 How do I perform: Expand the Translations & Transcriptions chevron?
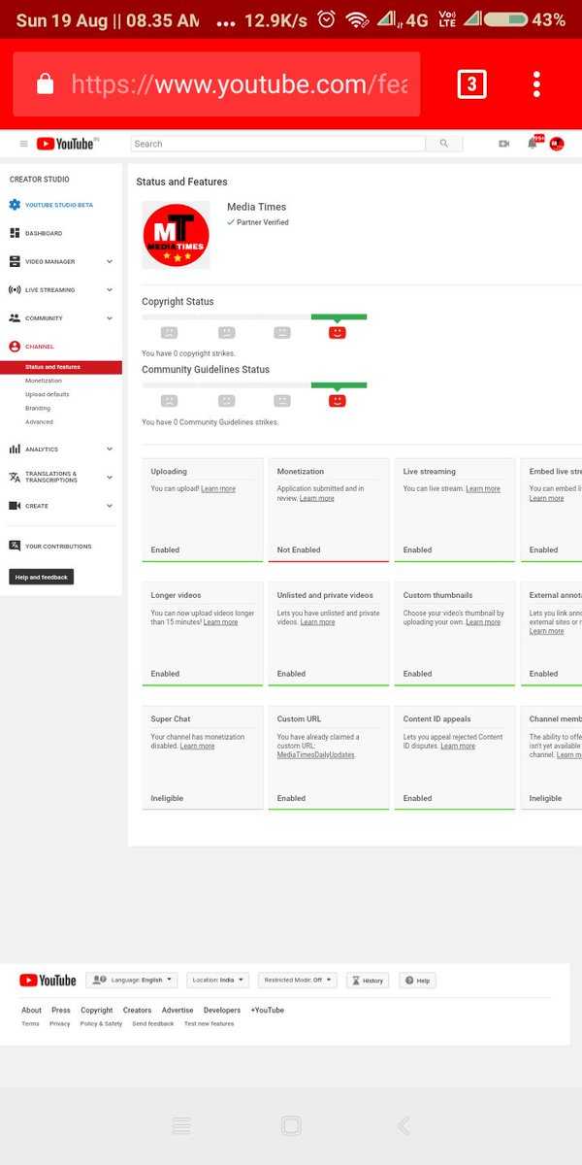110,477
